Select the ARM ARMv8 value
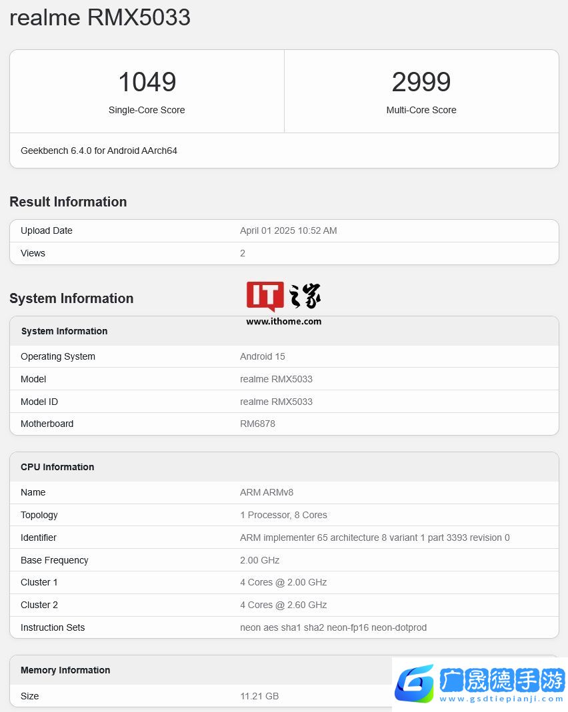Screen dimensions: 568x712 click(267, 492)
